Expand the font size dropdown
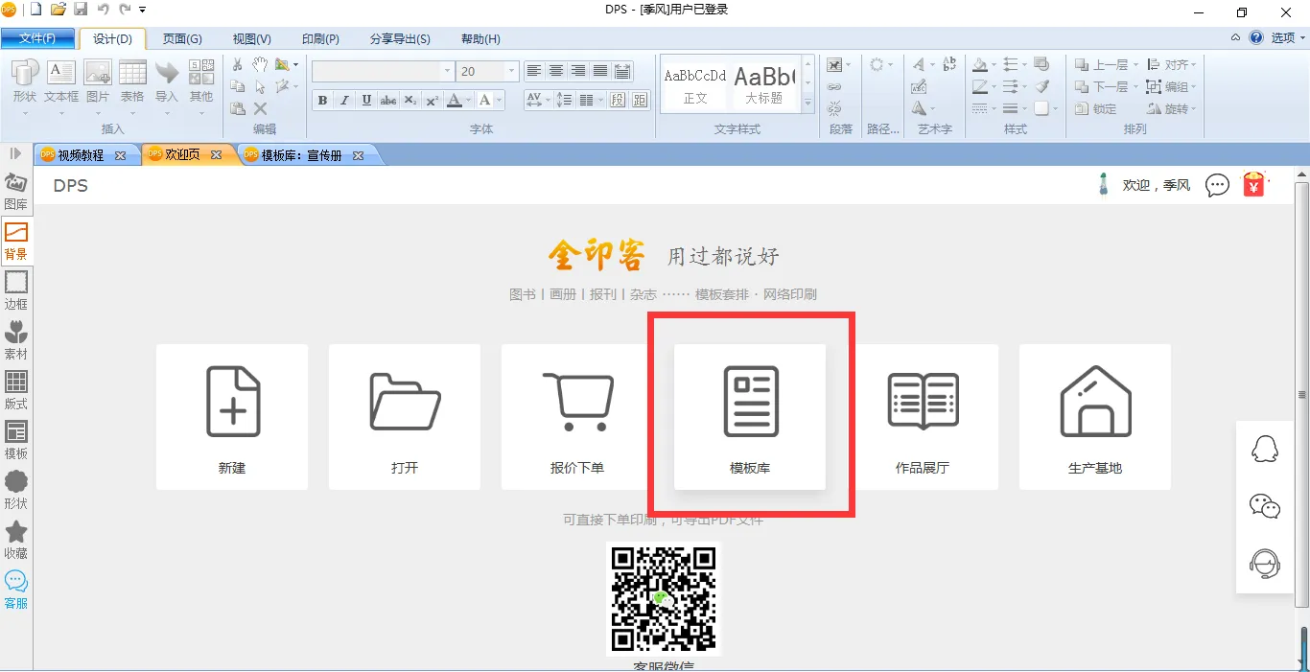Image resolution: width=1310 pixels, height=672 pixels. point(511,72)
